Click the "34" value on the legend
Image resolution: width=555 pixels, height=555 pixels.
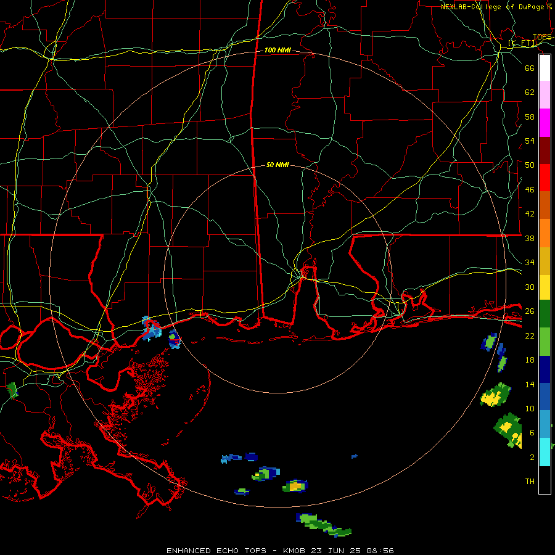(x=530, y=263)
